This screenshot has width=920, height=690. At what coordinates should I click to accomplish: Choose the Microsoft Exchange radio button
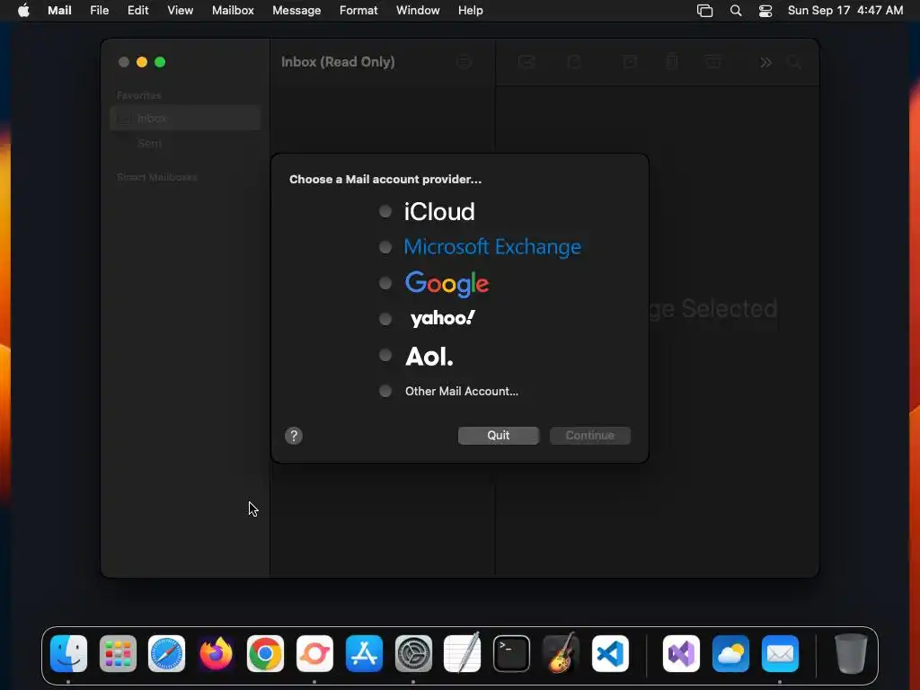385,247
